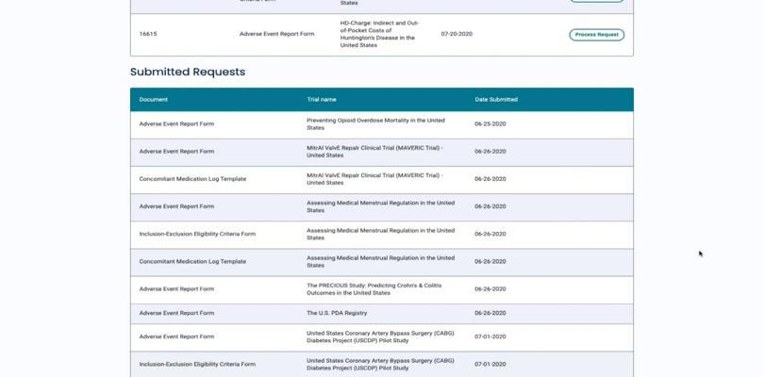Screen dimensions: 764x377
Task: Select Adverse Event Report Form in row 16615
Action: [x=276, y=34]
